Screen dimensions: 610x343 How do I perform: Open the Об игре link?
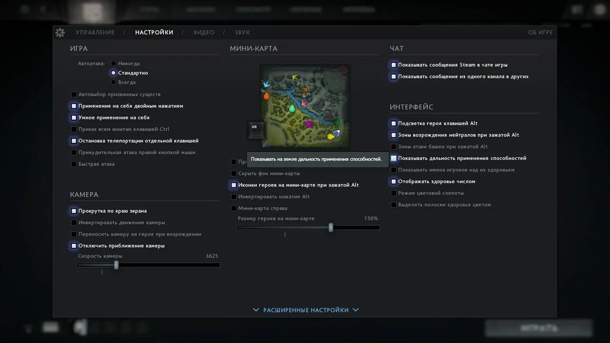540,32
